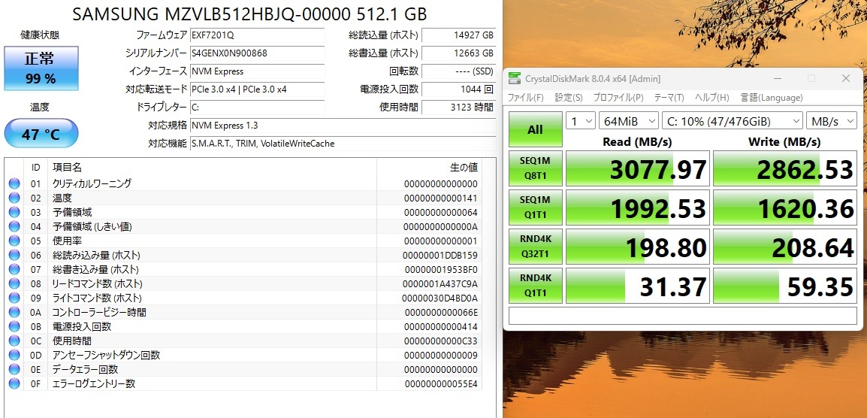Open the unit dropdown showing MB/s
This screenshot has height=418, width=867.
pyautogui.click(x=832, y=121)
